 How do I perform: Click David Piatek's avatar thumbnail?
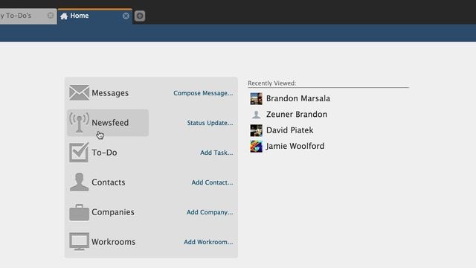(x=256, y=130)
